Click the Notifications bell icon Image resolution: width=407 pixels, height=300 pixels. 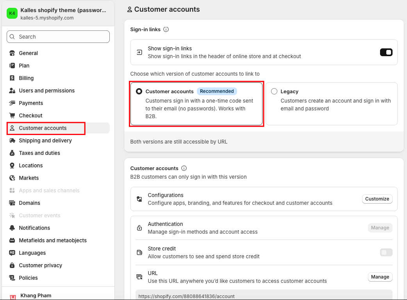tap(12, 228)
